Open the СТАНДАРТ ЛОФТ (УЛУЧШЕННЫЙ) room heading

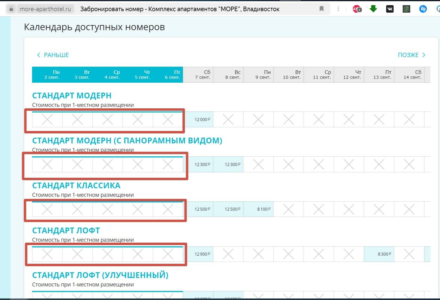click(x=100, y=275)
